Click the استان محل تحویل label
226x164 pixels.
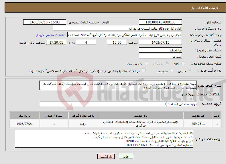[208, 51]
